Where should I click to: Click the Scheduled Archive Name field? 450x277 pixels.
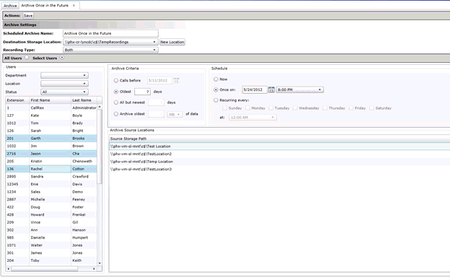[110, 34]
